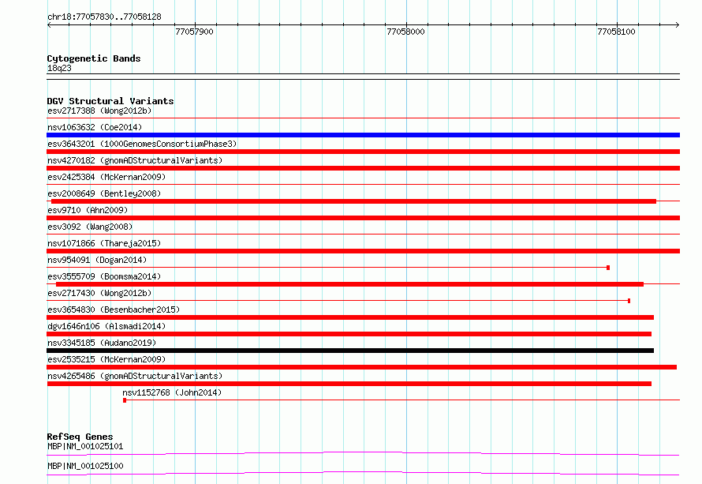Open variant esv2008649 (Bentley2008) label
Viewport: 702px width, 484px height.
click(x=104, y=193)
